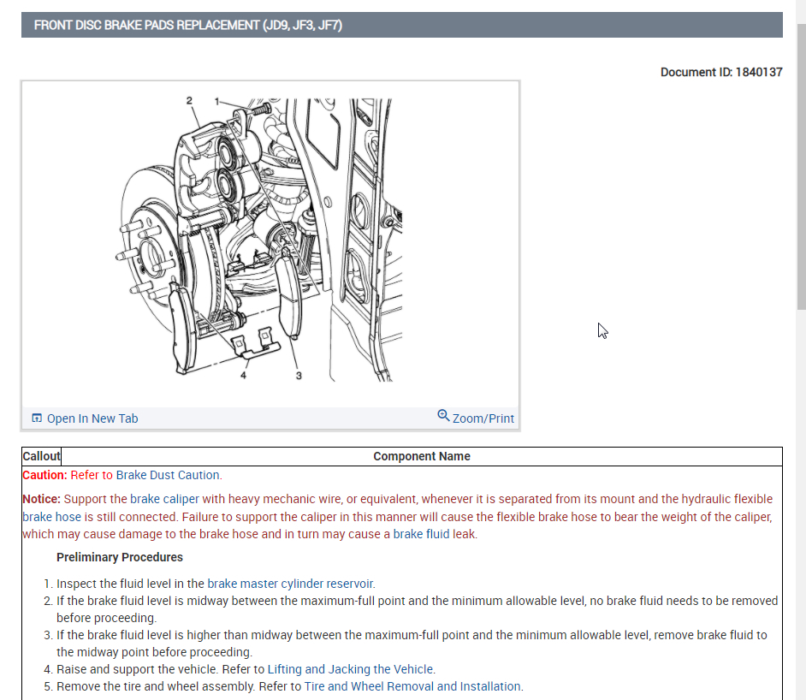Open the Open In New Tab link text
Viewport: 806px width, 700px height.
tap(92, 418)
